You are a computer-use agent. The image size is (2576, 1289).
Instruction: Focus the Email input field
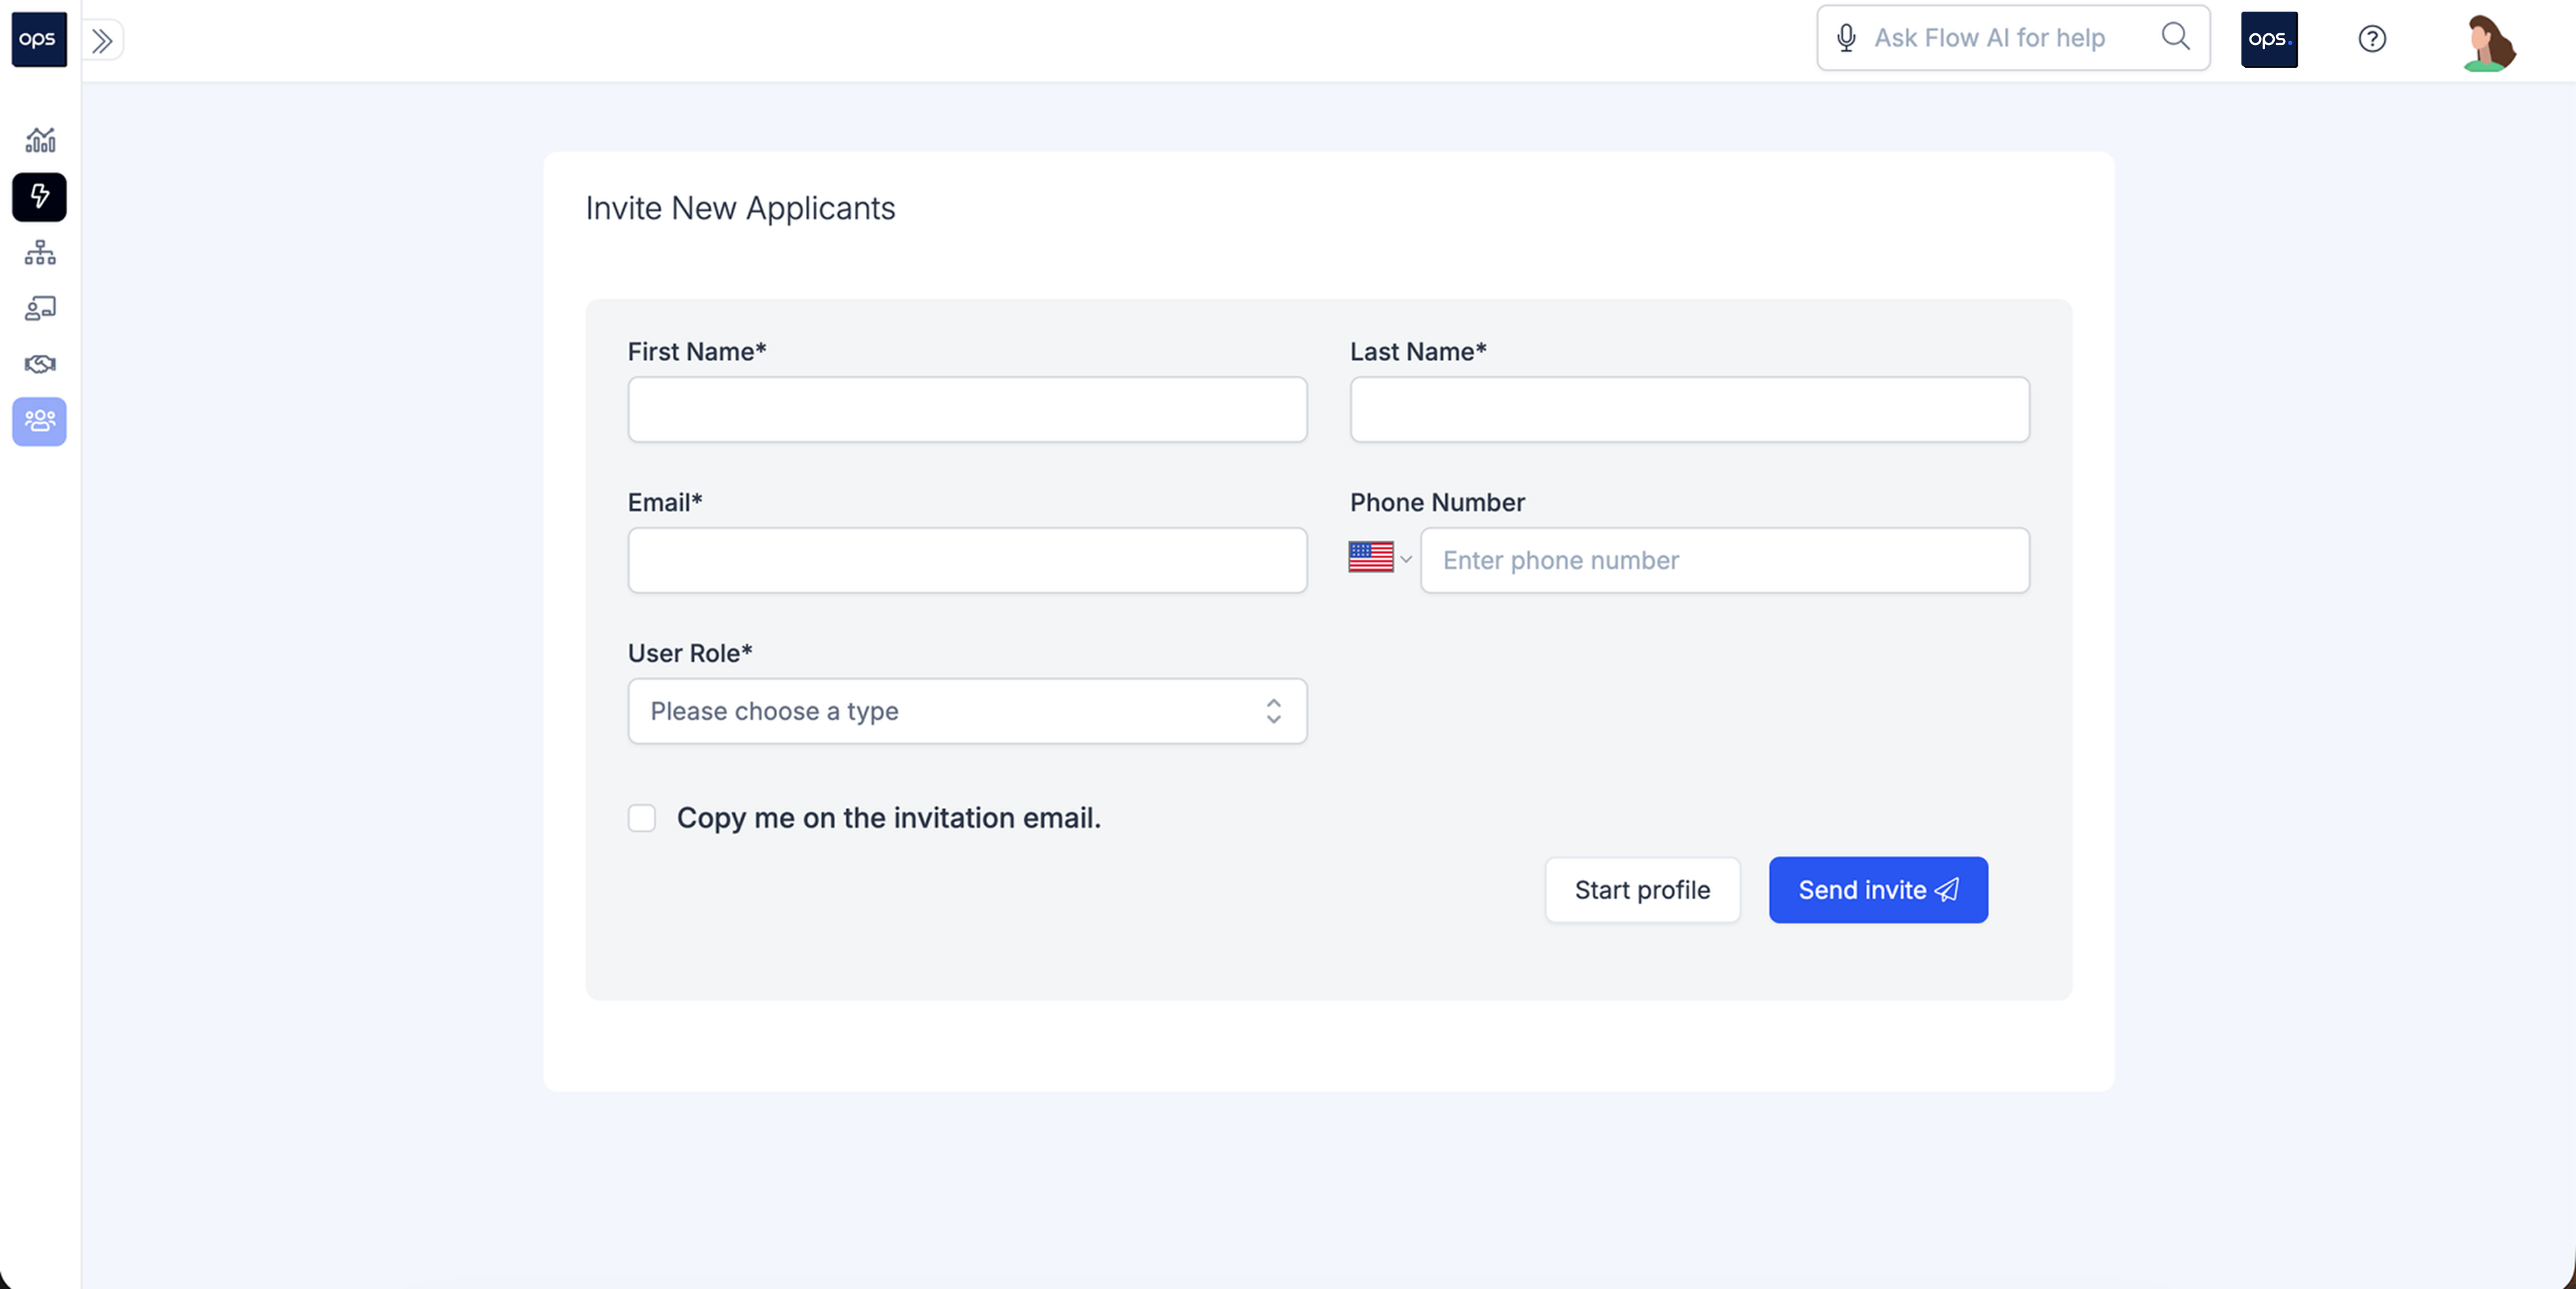click(967, 560)
